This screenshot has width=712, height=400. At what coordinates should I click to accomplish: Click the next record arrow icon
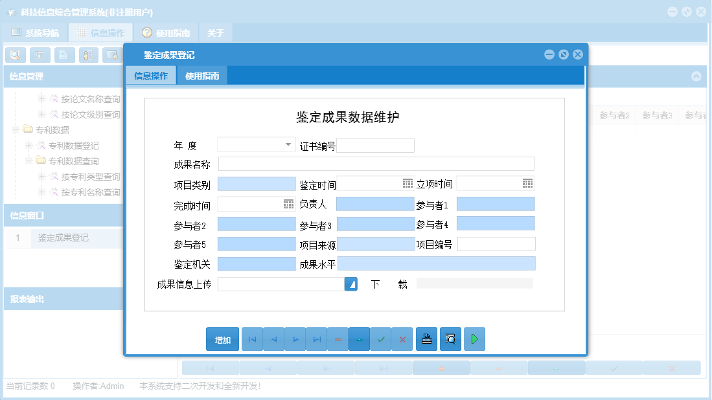tap(295, 339)
